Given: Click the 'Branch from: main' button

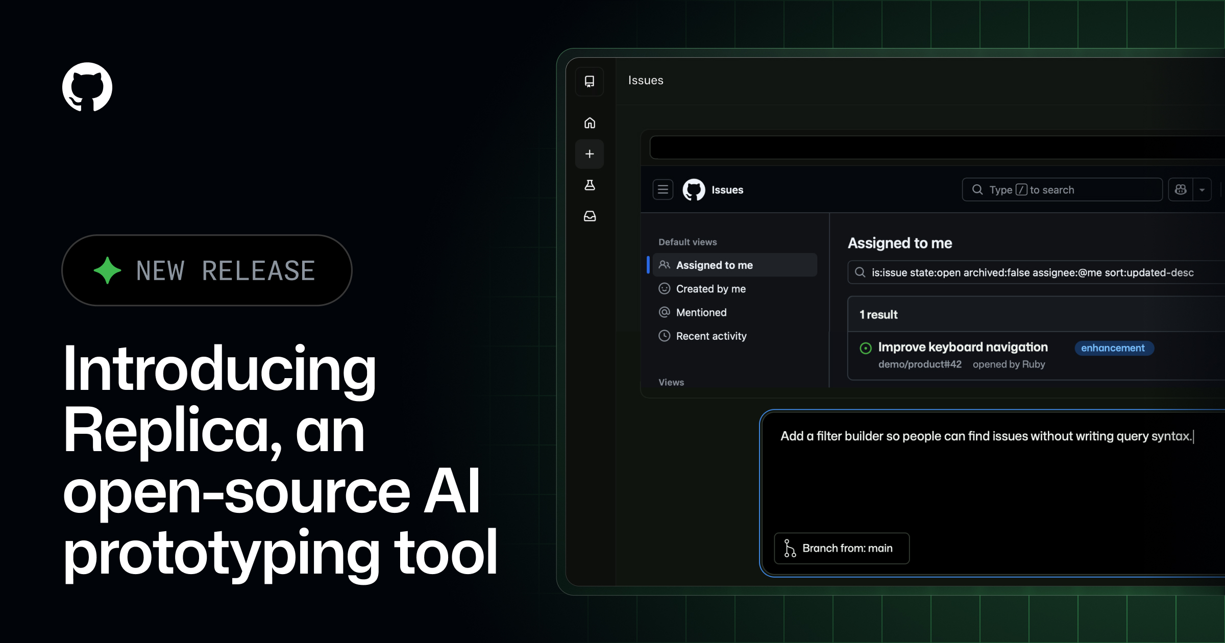Looking at the screenshot, I should (842, 549).
